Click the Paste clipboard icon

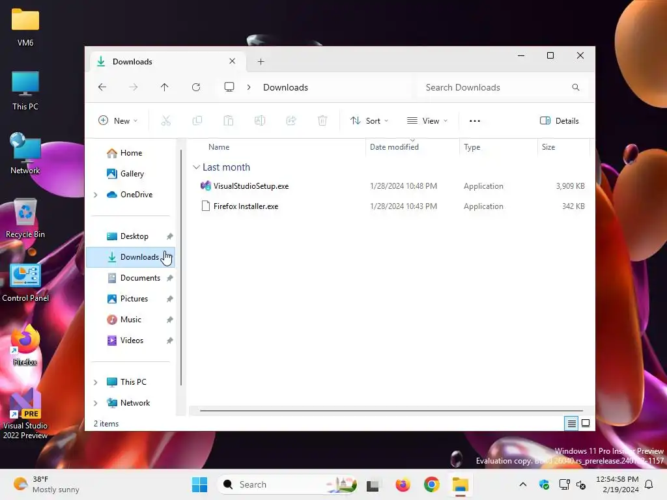point(229,120)
